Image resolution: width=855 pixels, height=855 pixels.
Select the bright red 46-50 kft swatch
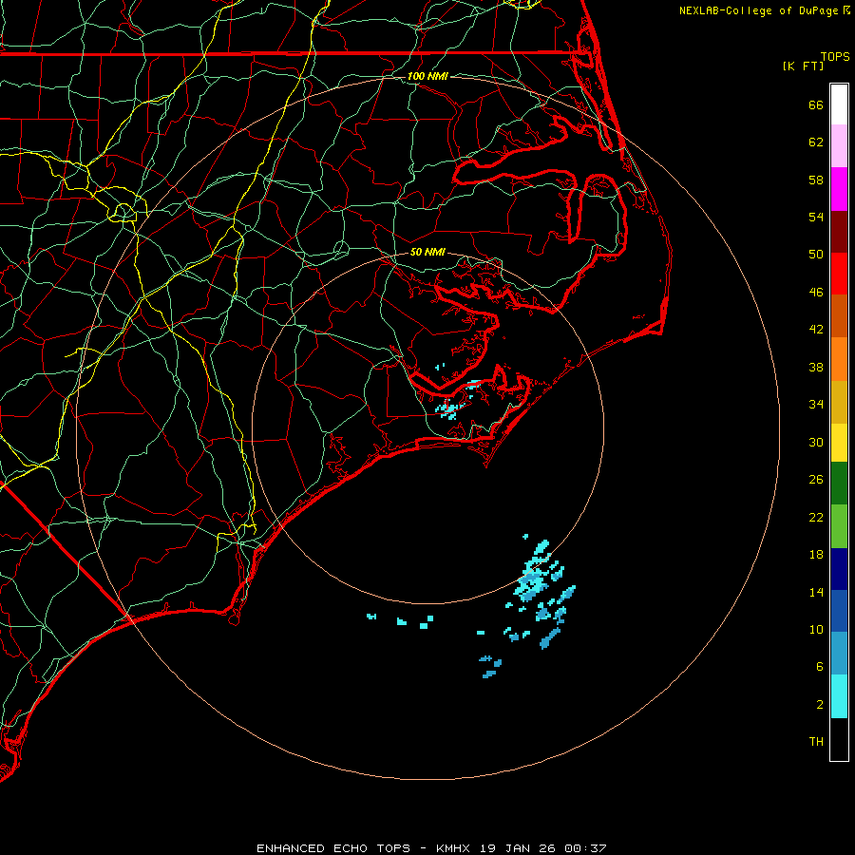839,274
